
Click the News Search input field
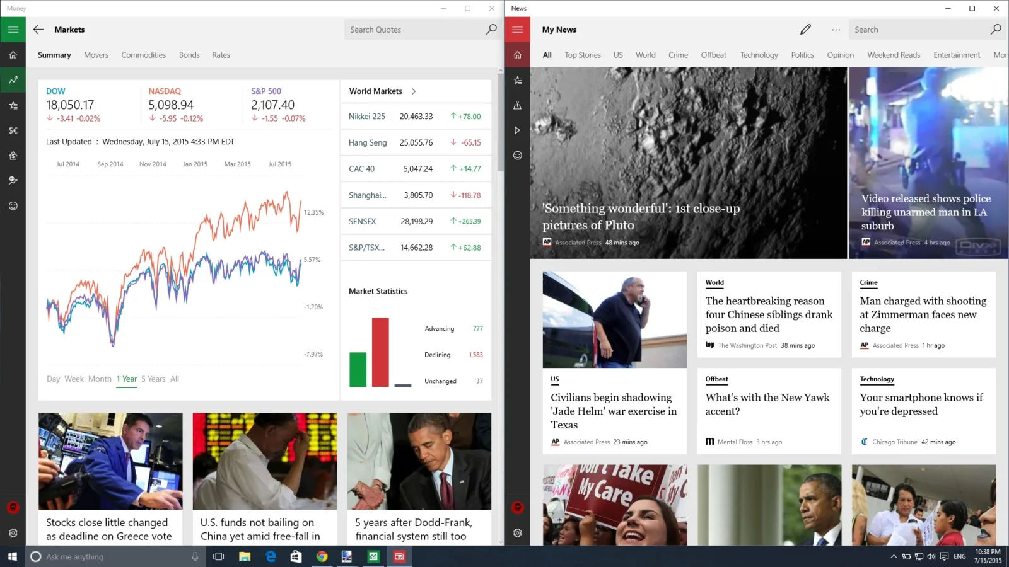pyautogui.click(x=918, y=30)
